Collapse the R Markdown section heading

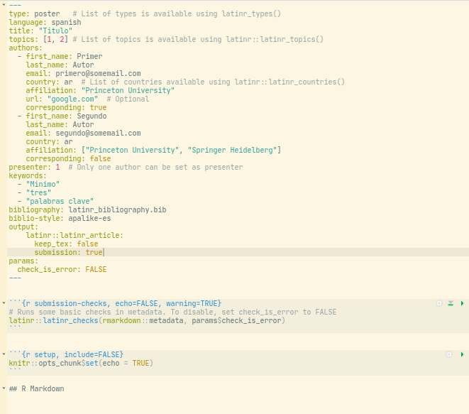(4, 389)
